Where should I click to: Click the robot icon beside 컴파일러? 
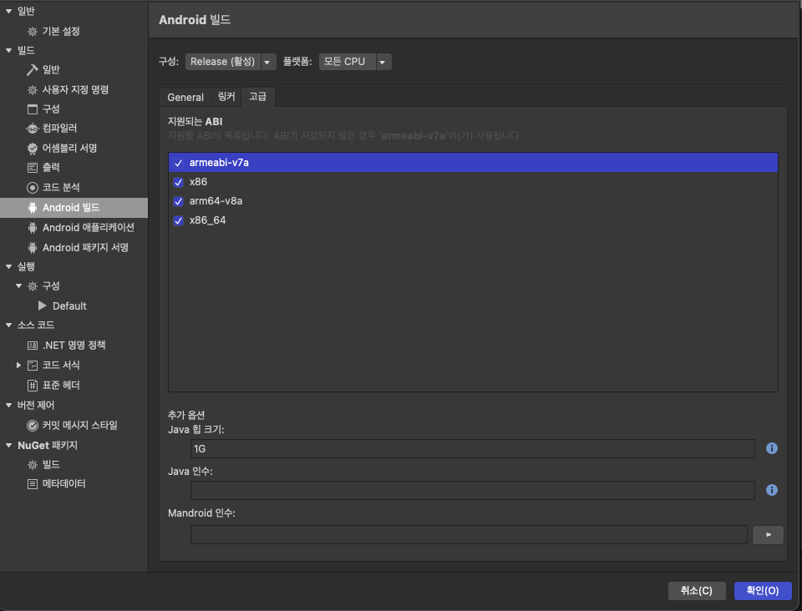pos(33,129)
